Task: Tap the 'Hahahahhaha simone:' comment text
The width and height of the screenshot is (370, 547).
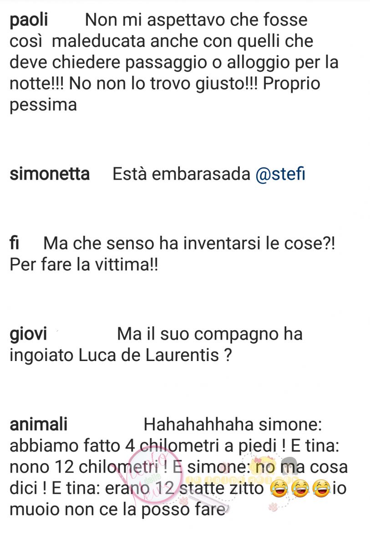Action: [x=233, y=424]
